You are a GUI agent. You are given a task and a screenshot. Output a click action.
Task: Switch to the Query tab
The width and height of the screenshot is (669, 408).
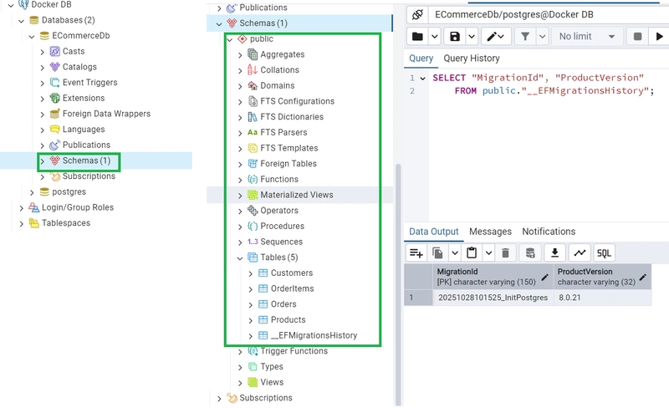point(421,59)
